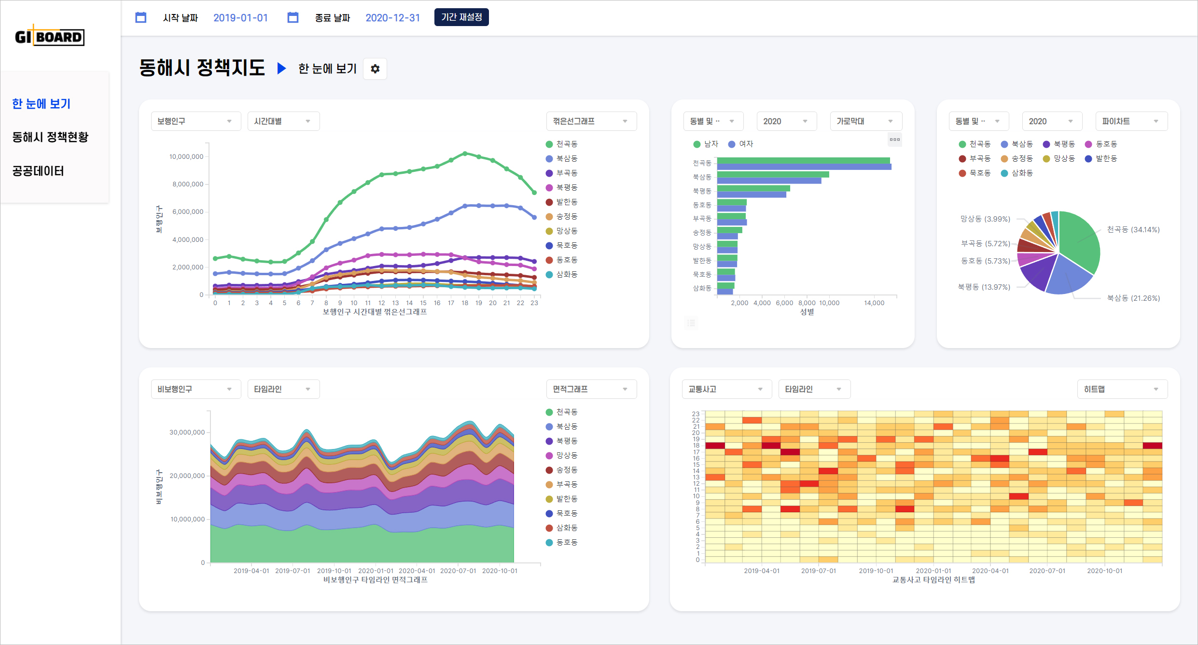Open first 동별 및 dropdown in bar panel
The image size is (1198, 645).
[x=713, y=121]
